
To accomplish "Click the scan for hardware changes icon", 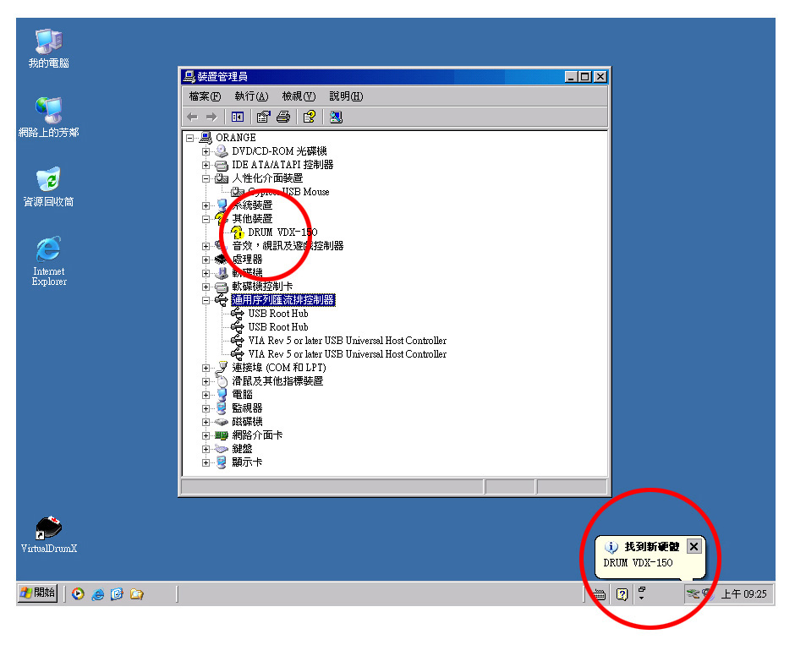I will pos(336,118).
